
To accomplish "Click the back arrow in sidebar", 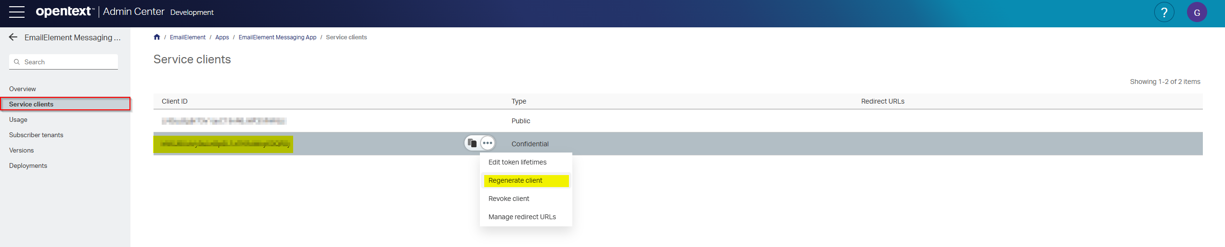I will coord(13,37).
